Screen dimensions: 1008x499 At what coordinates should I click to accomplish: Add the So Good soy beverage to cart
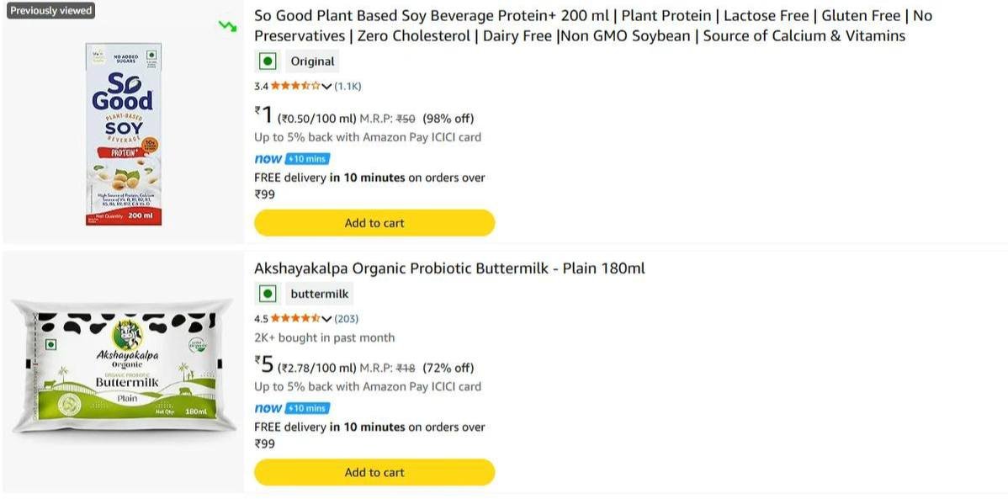pyautogui.click(x=374, y=222)
